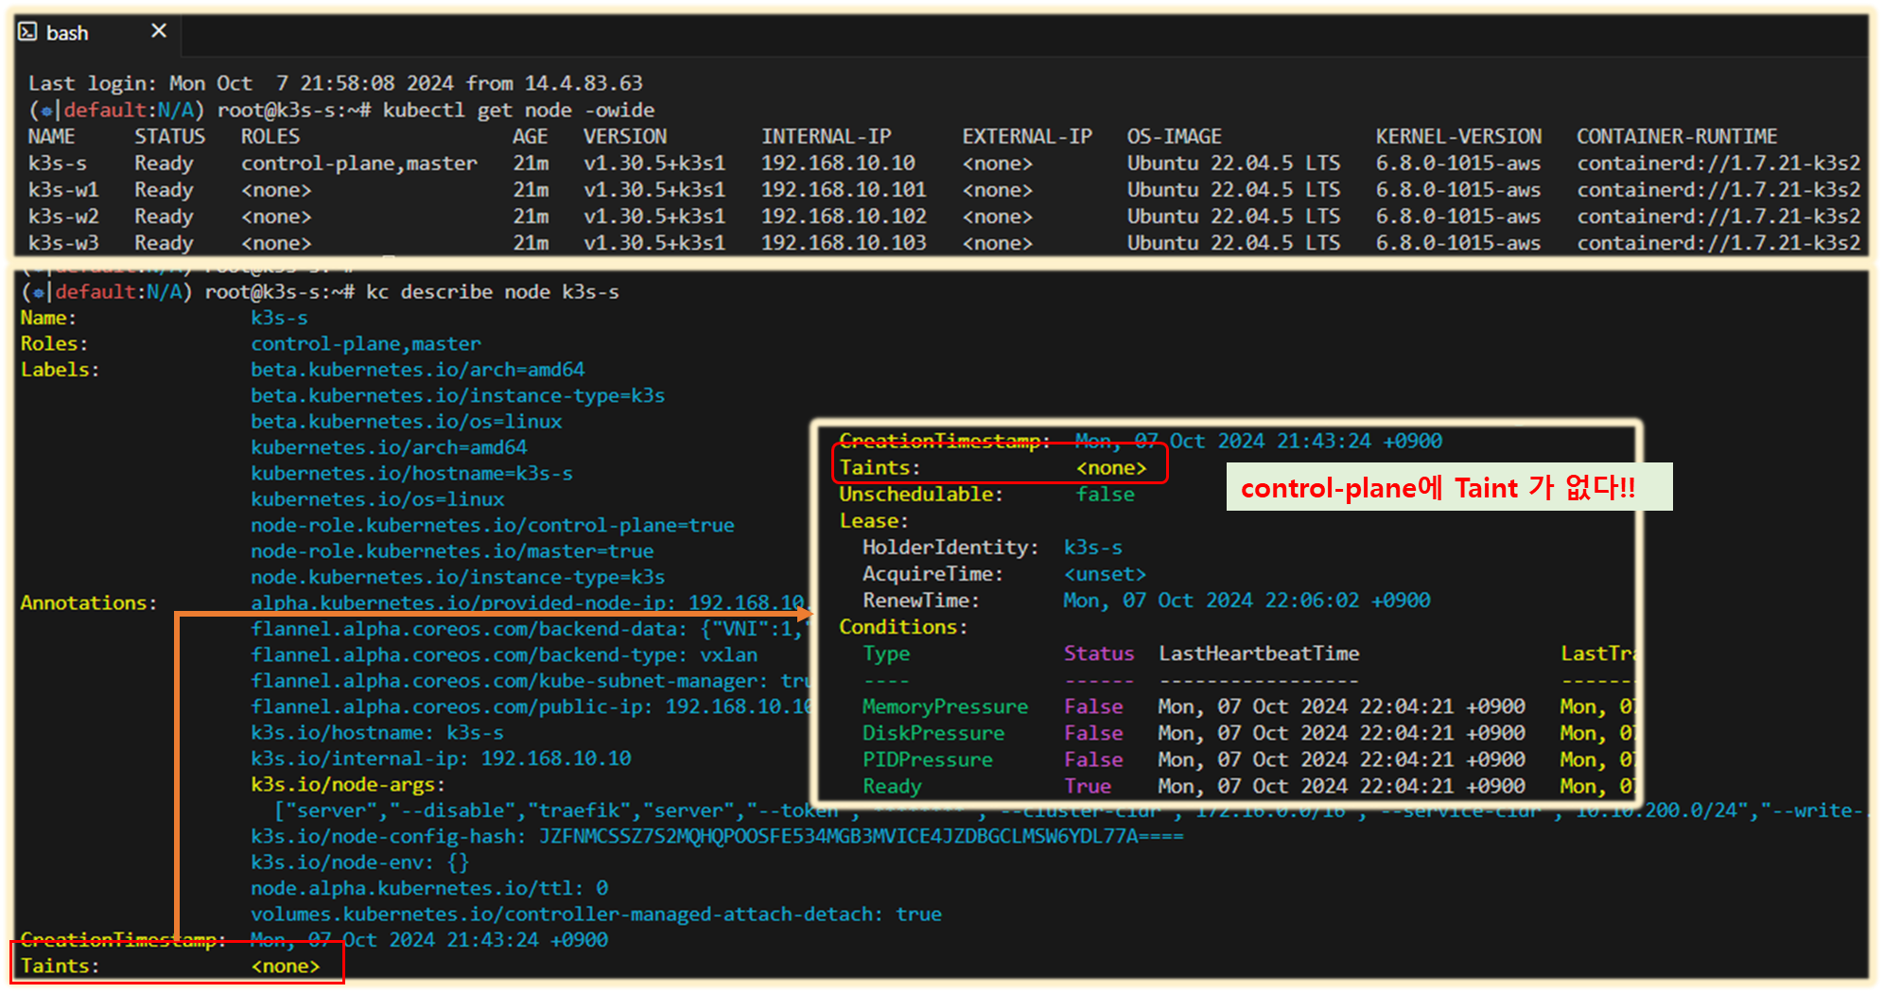Click the CONTAINER-RUNTIME column header
The image size is (1883, 993).
point(1676,137)
